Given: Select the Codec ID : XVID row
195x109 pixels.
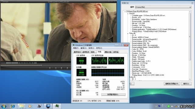Looking at the screenshot, I should click(138, 49).
